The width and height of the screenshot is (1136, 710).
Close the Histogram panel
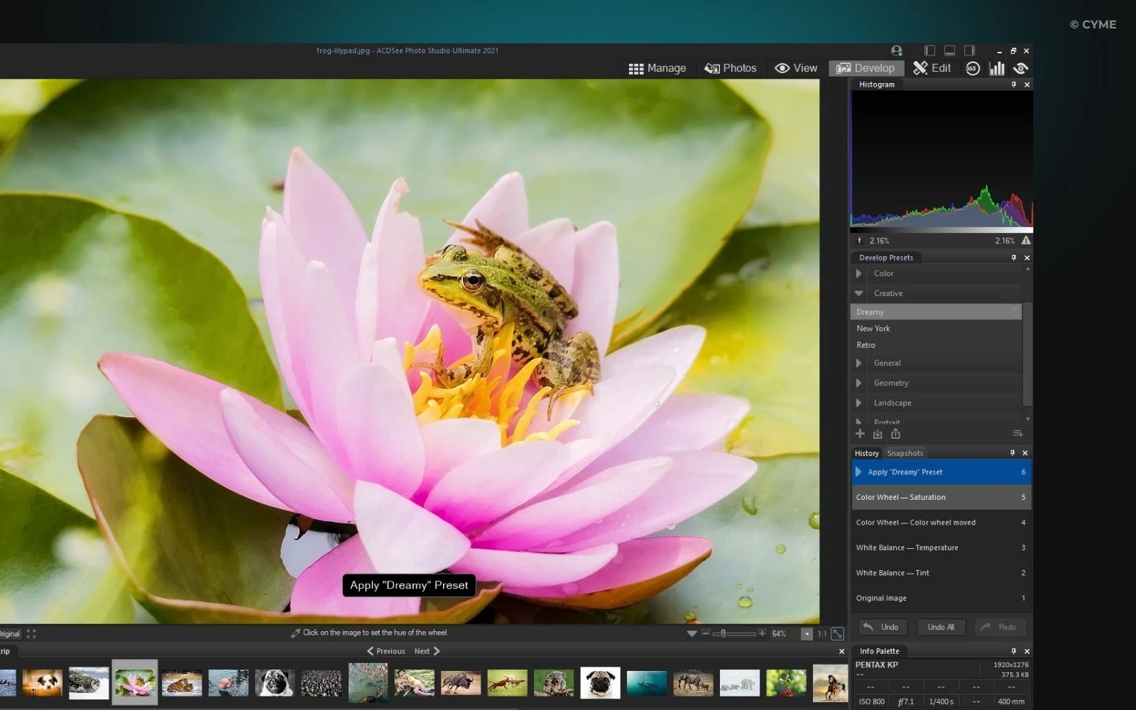click(1027, 84)
